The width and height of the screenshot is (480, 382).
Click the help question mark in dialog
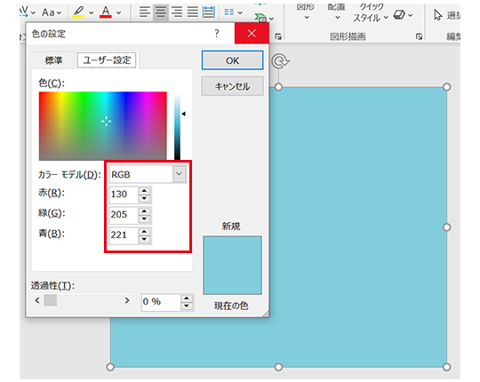217,33
